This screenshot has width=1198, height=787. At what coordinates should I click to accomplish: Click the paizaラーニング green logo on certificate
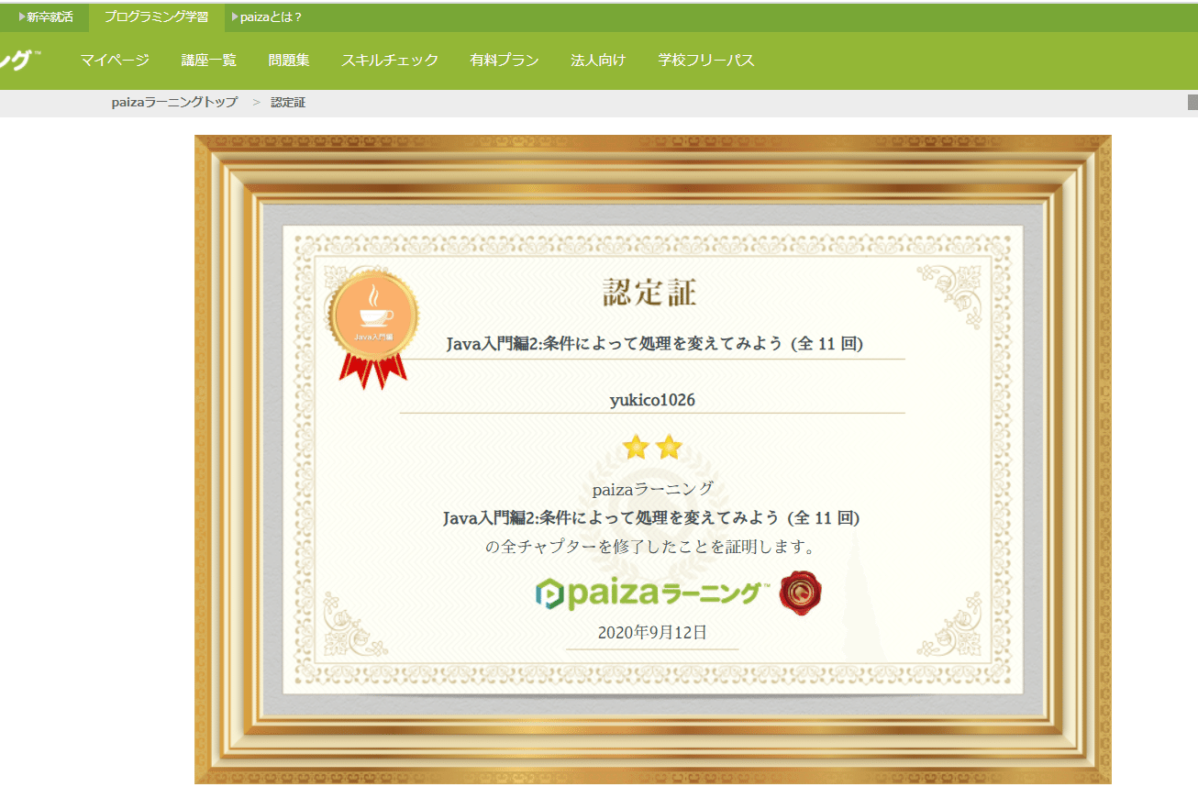(x=651, y=592)
